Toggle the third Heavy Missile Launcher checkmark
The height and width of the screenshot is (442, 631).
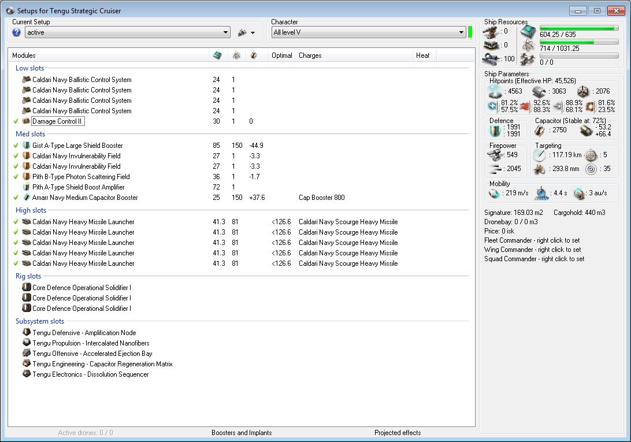coord(16,243)
